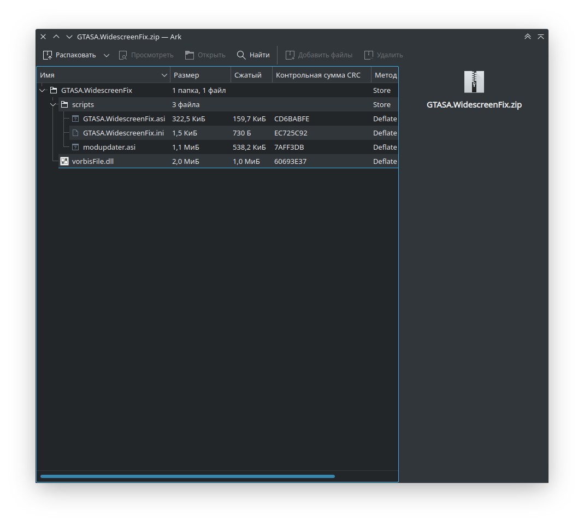Click the '3 файла' size cell
The image size is (584, 525).
pos(186,105)
